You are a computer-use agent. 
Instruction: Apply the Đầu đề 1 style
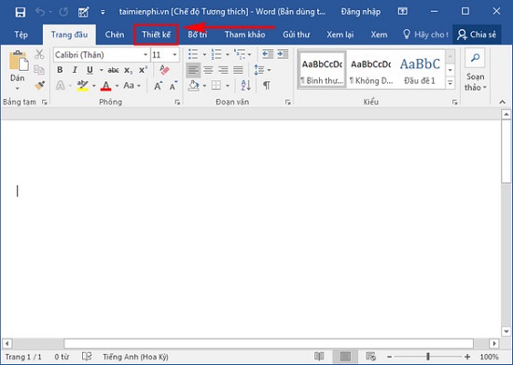coord(420,69)
